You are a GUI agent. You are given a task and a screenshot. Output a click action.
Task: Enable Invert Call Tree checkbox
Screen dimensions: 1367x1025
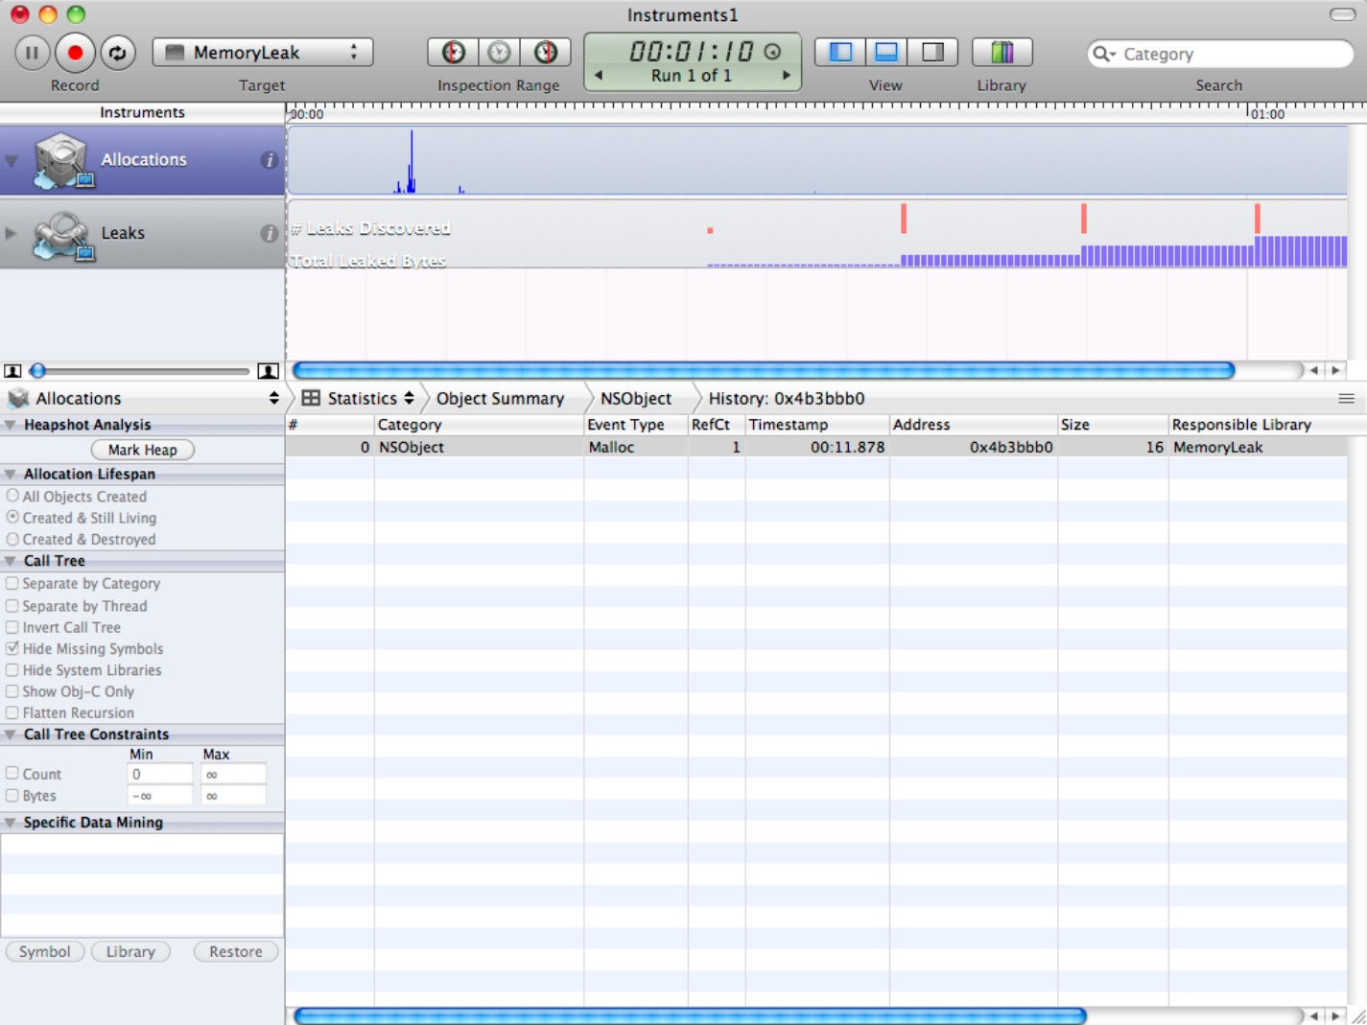[12, 627]
